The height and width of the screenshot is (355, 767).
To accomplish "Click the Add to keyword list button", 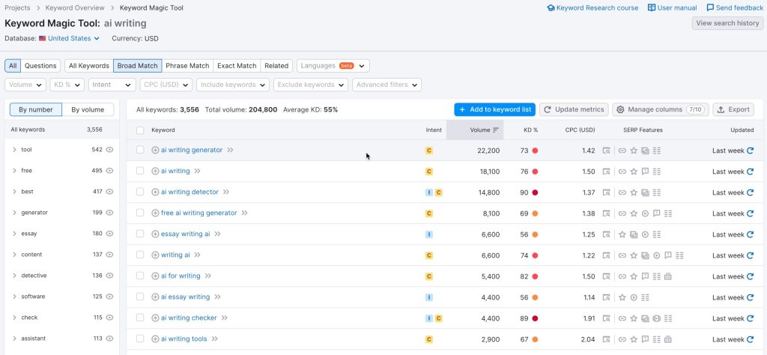I will pos(494,109).
